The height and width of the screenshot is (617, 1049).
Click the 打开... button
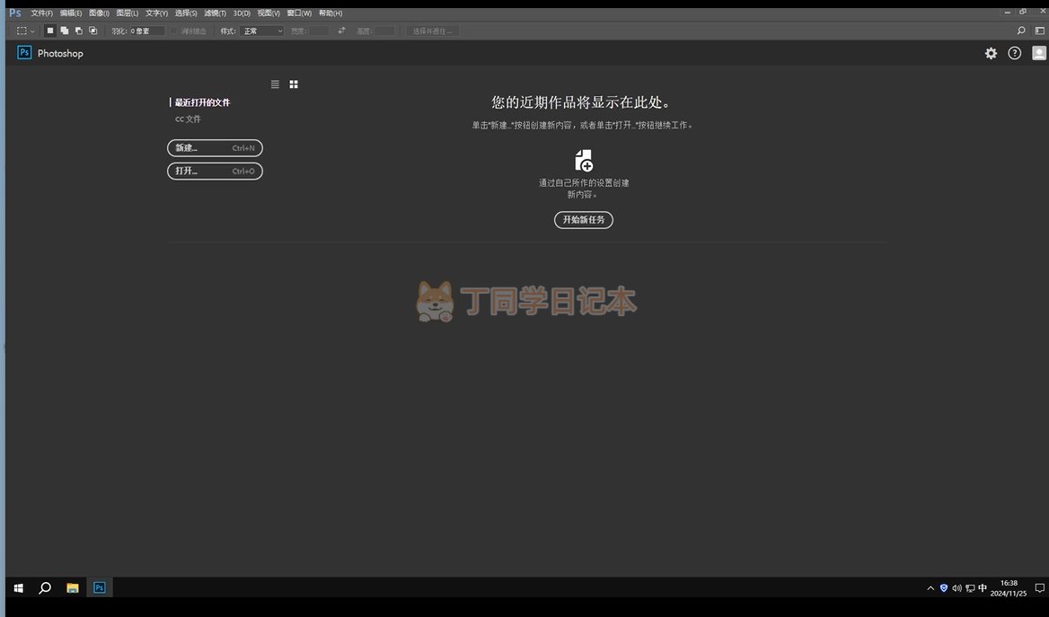(215, 172)
